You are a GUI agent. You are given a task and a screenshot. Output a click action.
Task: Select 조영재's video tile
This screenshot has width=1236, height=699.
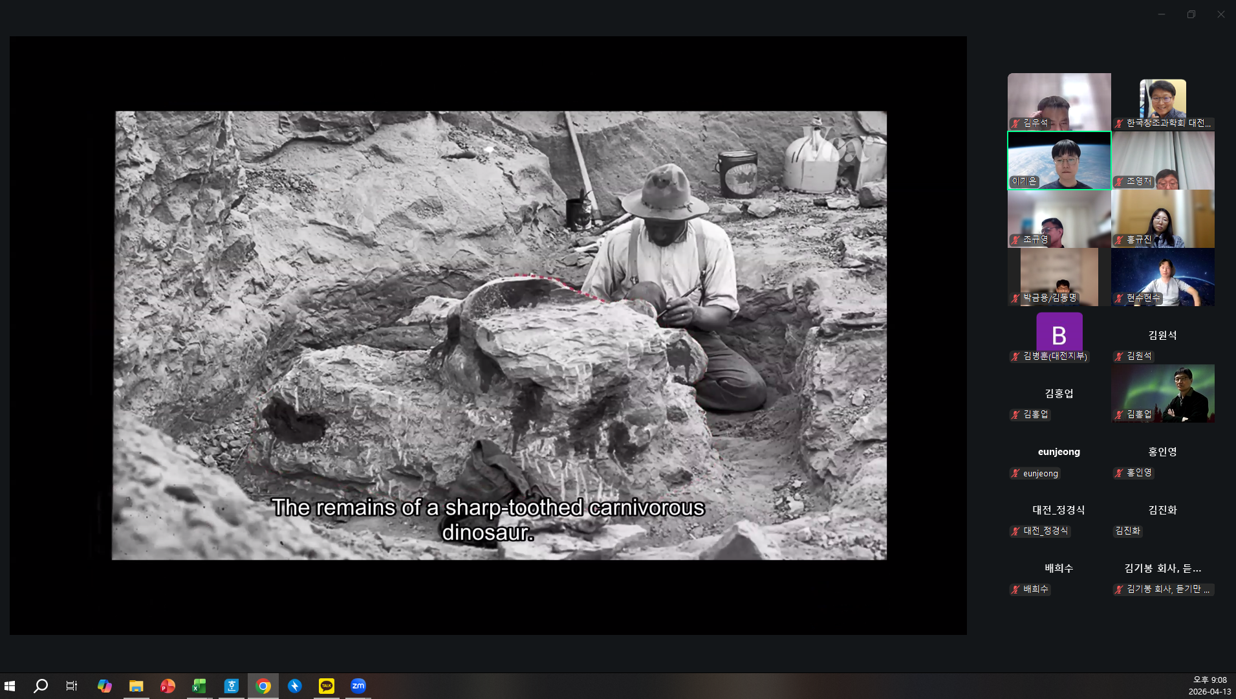[x=1163, y=160]
